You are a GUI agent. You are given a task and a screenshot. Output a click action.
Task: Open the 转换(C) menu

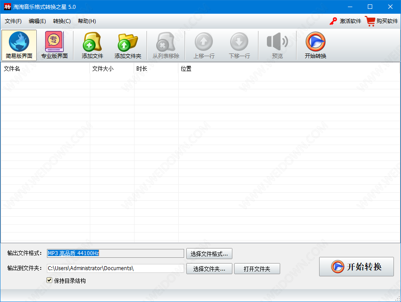62,21
